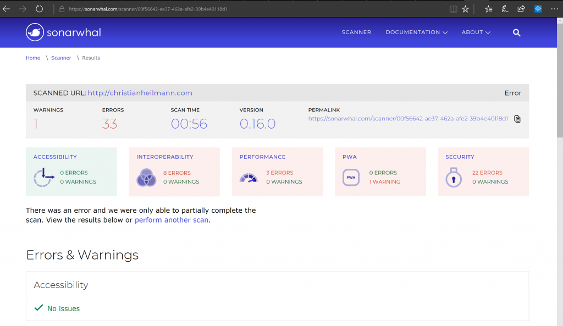
Task: Click the Accessibility section heading
Action: point(61,285)
